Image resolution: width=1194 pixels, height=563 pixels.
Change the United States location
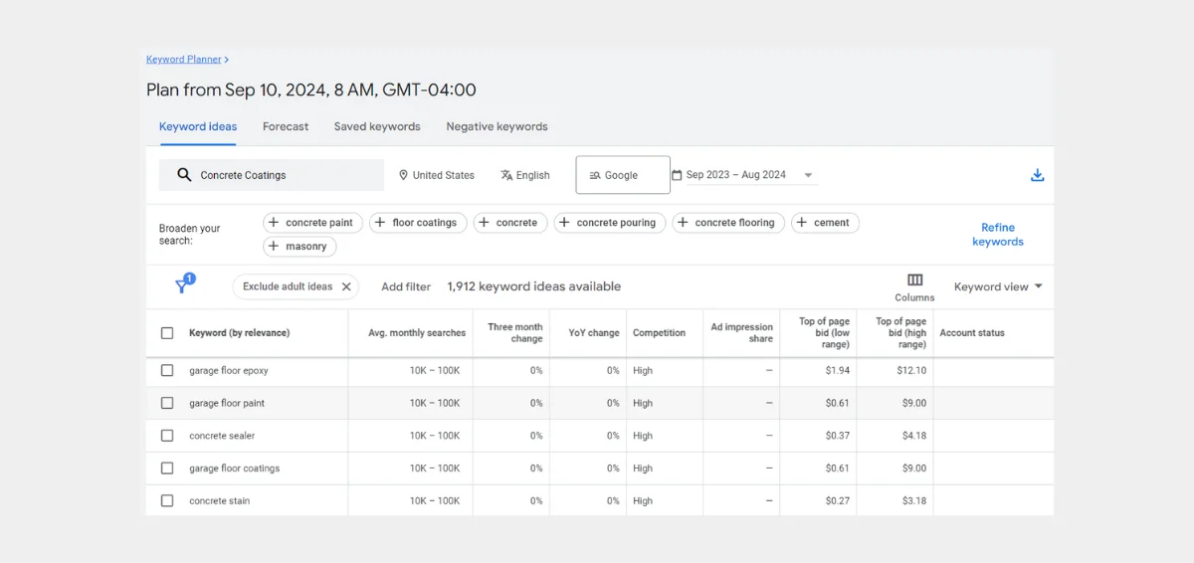[x=437, y=175]
